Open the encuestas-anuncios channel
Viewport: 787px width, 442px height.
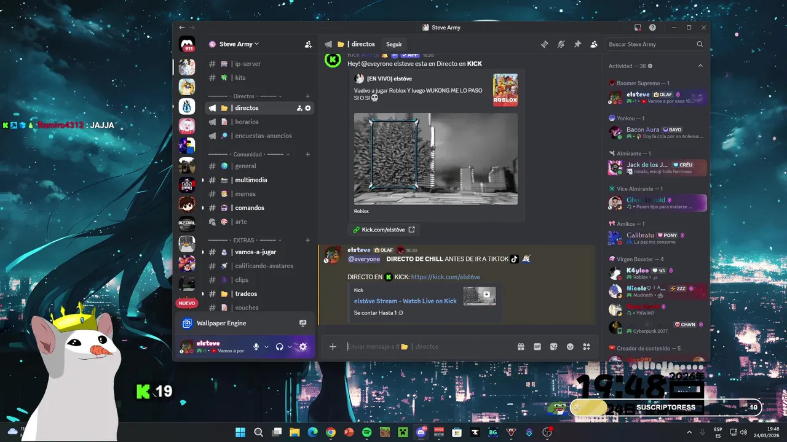(259, 136)
